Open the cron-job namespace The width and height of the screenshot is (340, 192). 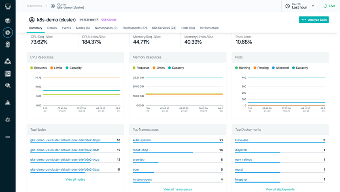click(138, 160)
